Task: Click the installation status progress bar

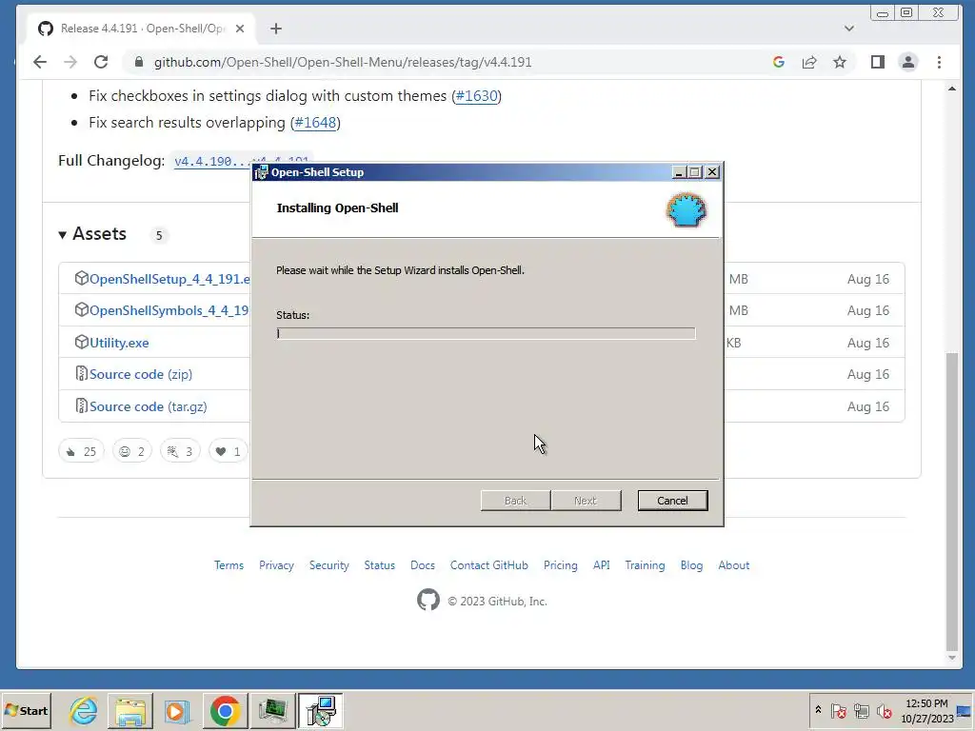Action: [x=486, y=333]
